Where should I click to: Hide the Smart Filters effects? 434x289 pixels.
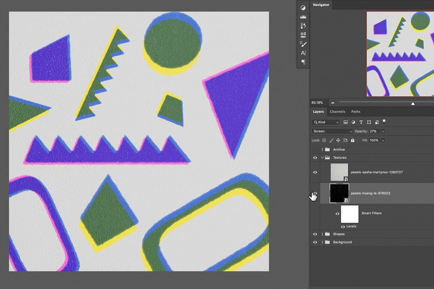pos(337,213)
